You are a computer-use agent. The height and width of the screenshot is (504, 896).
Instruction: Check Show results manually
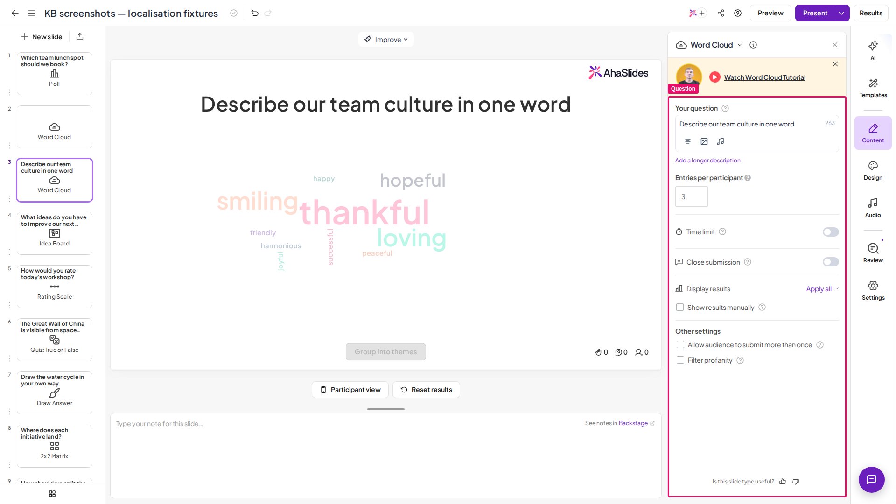[680, 308]
